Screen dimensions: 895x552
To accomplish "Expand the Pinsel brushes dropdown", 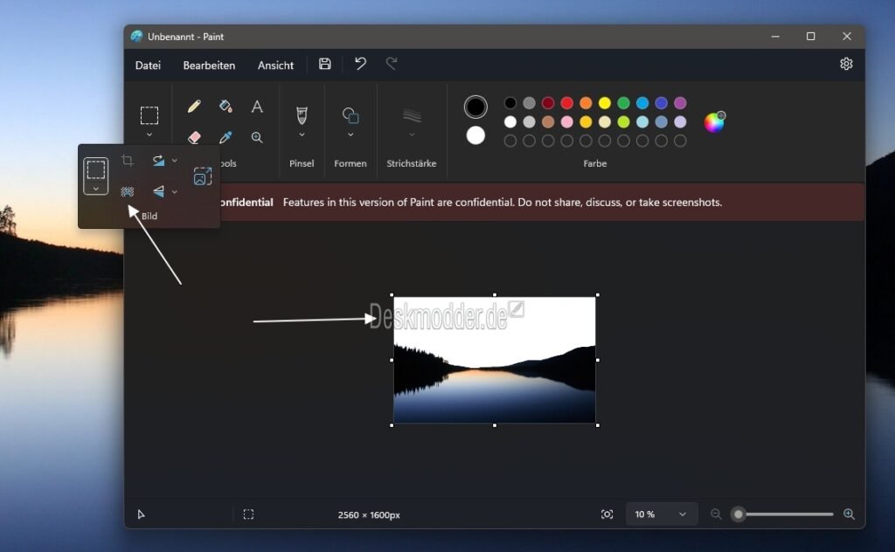I will tap(302, 135).
